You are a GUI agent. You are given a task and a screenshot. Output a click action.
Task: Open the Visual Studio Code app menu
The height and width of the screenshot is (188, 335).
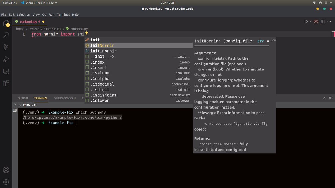pyautogui.click(x=39, y=3)
